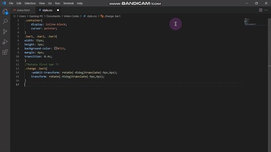Open the Terminal menu
Viewport: 271px width, 152px height.
point(68,3)
